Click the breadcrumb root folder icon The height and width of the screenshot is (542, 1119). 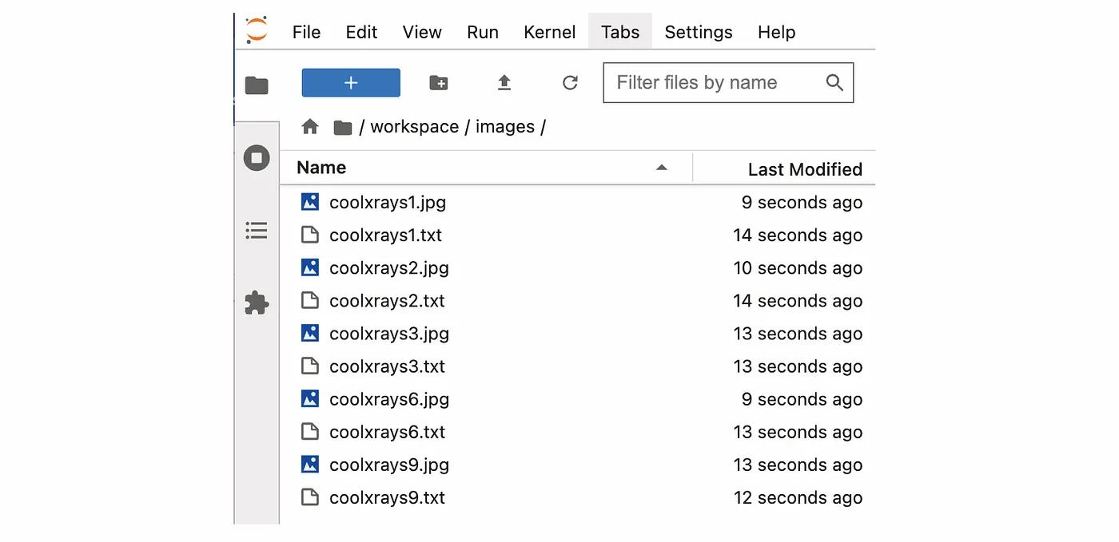pyautogui.click(x=343, y=127)
